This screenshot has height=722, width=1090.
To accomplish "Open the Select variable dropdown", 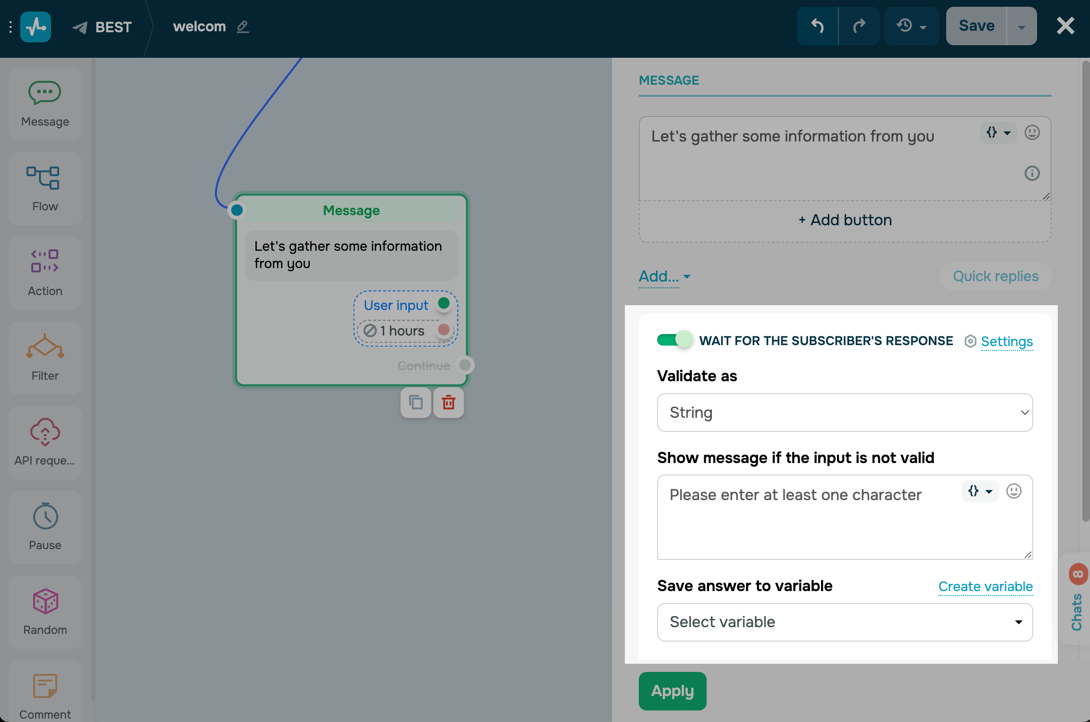I will (845, 622).
